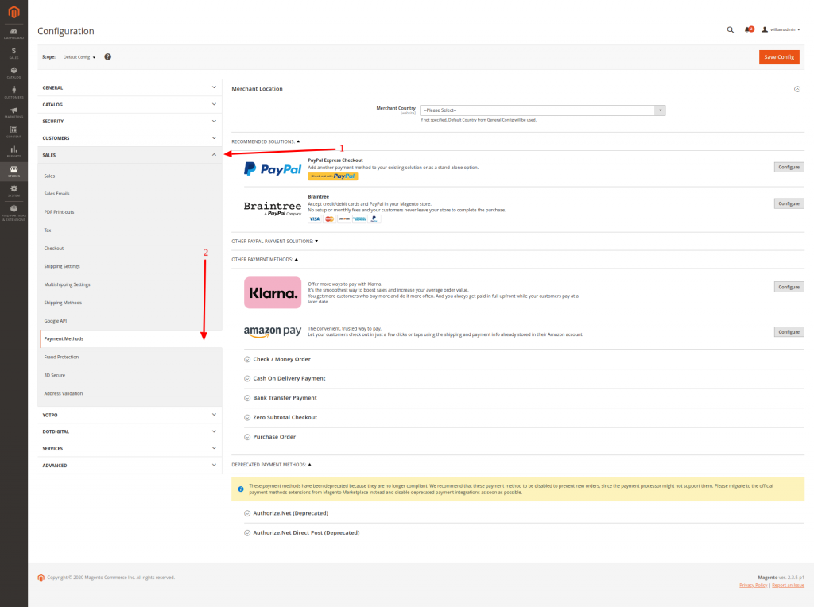This screenshot has width=814, height=607.
Task: Open the Merchant Country select box
Action: pyautogui.click(x=543, y=110)
